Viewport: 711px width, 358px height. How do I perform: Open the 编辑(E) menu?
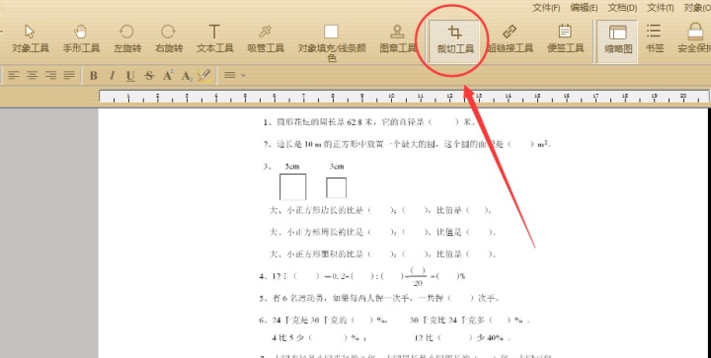tap(584, 8)
